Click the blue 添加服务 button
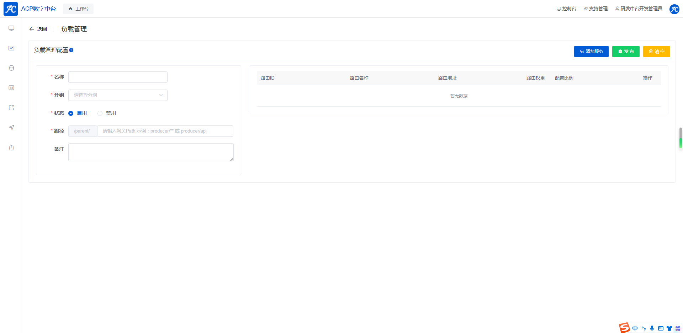Image resolution: width=683 pixels, height=333 pixels. (591, 52)
